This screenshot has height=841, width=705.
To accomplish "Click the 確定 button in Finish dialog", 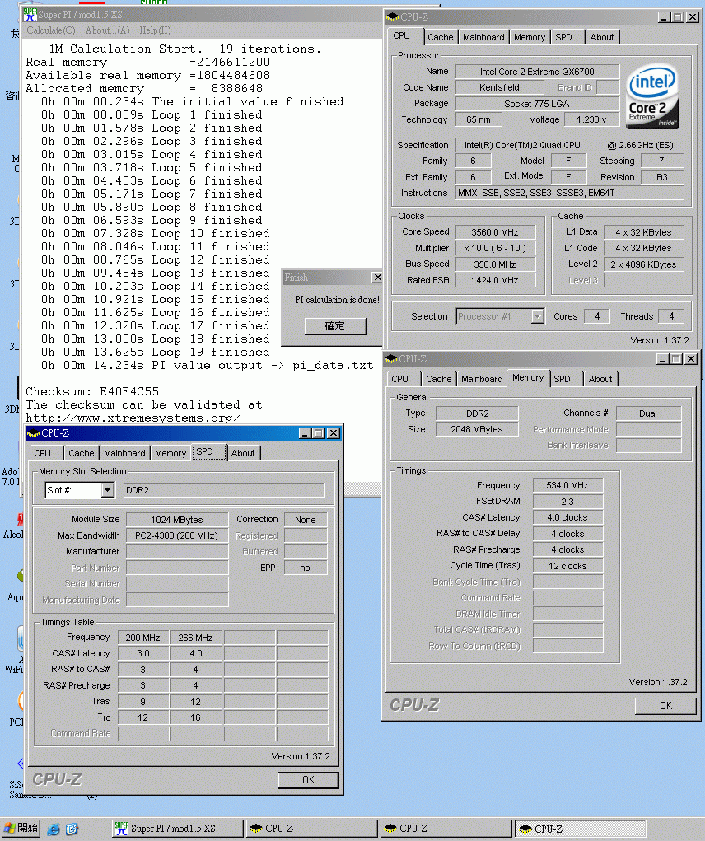I will 335,326.
